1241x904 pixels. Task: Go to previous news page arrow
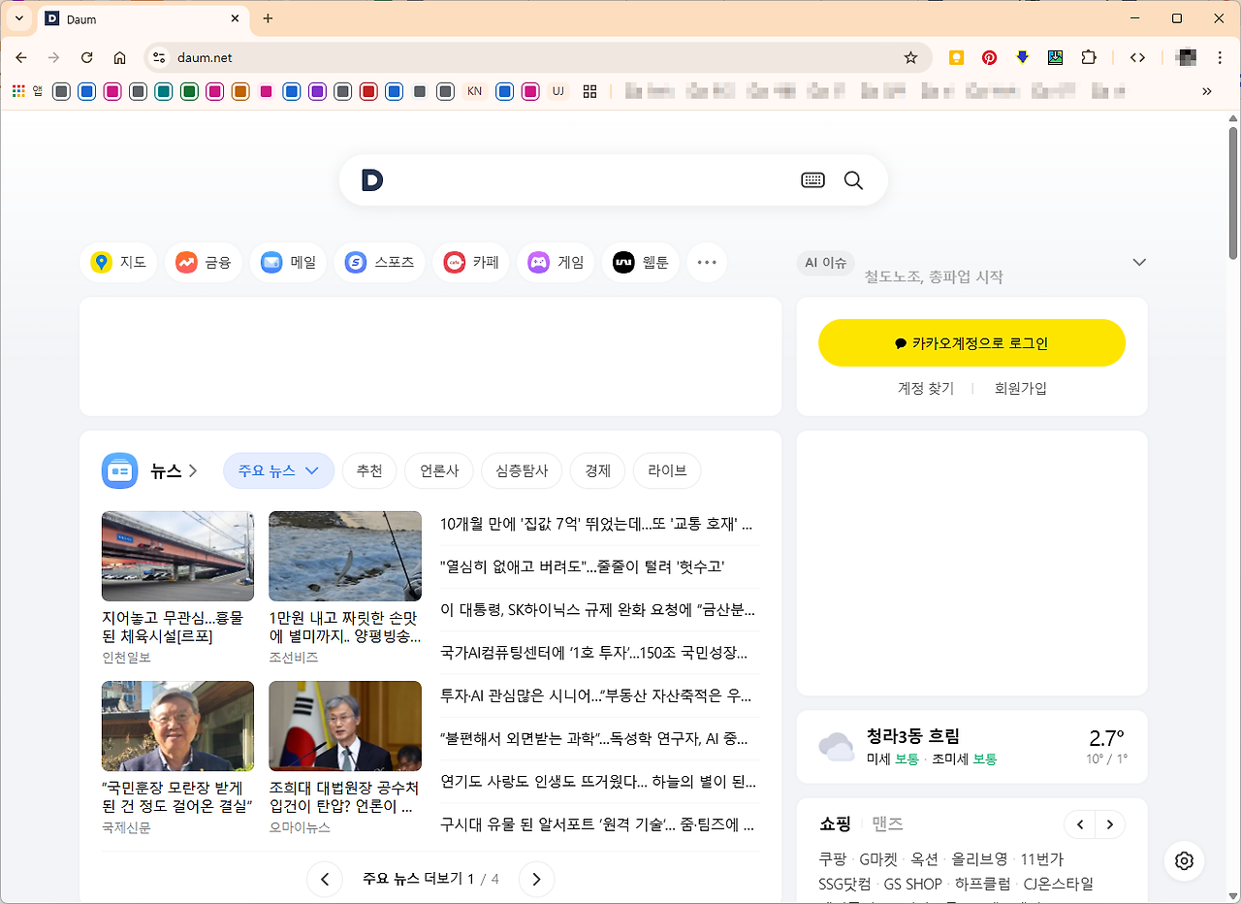325,880
